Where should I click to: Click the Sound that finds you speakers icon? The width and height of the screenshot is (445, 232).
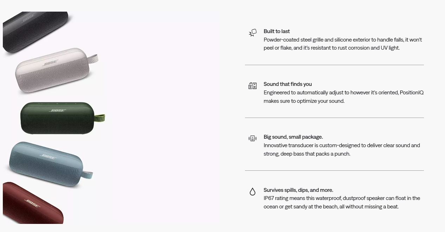click(252, 86)
